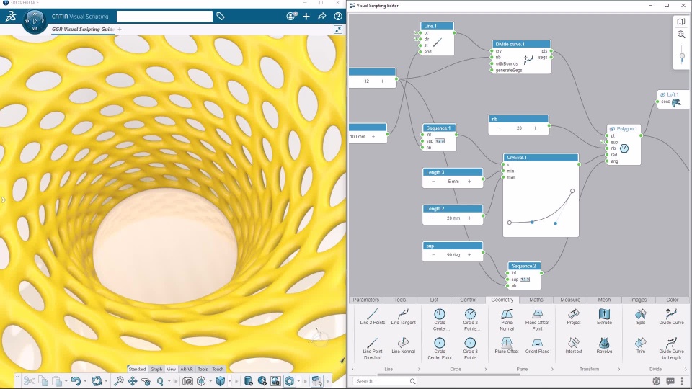692x389 pixels.
Task: Switch to the Maths tab
Action: pyautogui.click(x=536, y=300)
